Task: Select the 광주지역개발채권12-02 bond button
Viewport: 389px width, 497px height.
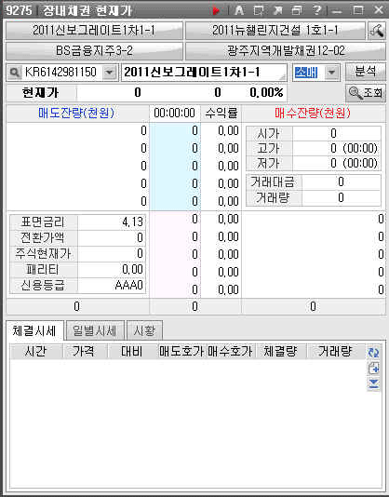Action: (286, 50)
